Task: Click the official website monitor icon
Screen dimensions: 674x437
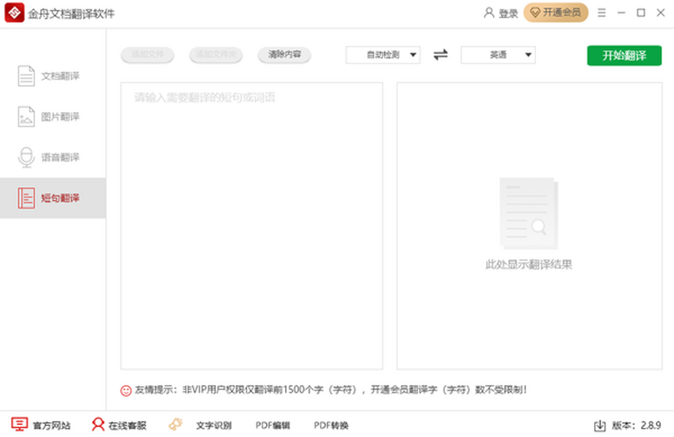Action: pyautogui.click(x=20, y=425)
